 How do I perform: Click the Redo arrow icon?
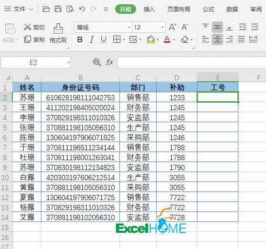(93, 9)
